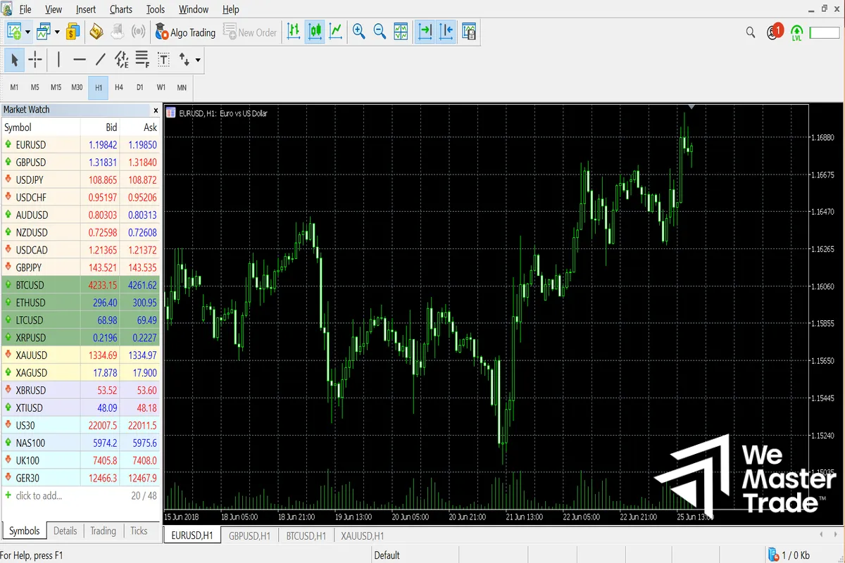Switch chart to bar chart view
The height and width of the screenshot is (563, 845).
click(294, 32)
